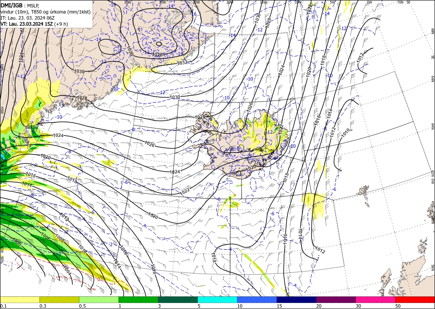
Task: Click the legend value '30'
Action: [x=358, y=306]
